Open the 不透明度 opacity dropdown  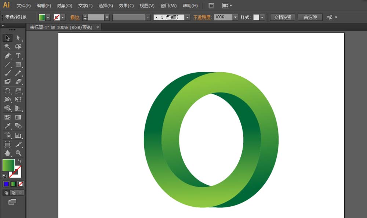235,17
